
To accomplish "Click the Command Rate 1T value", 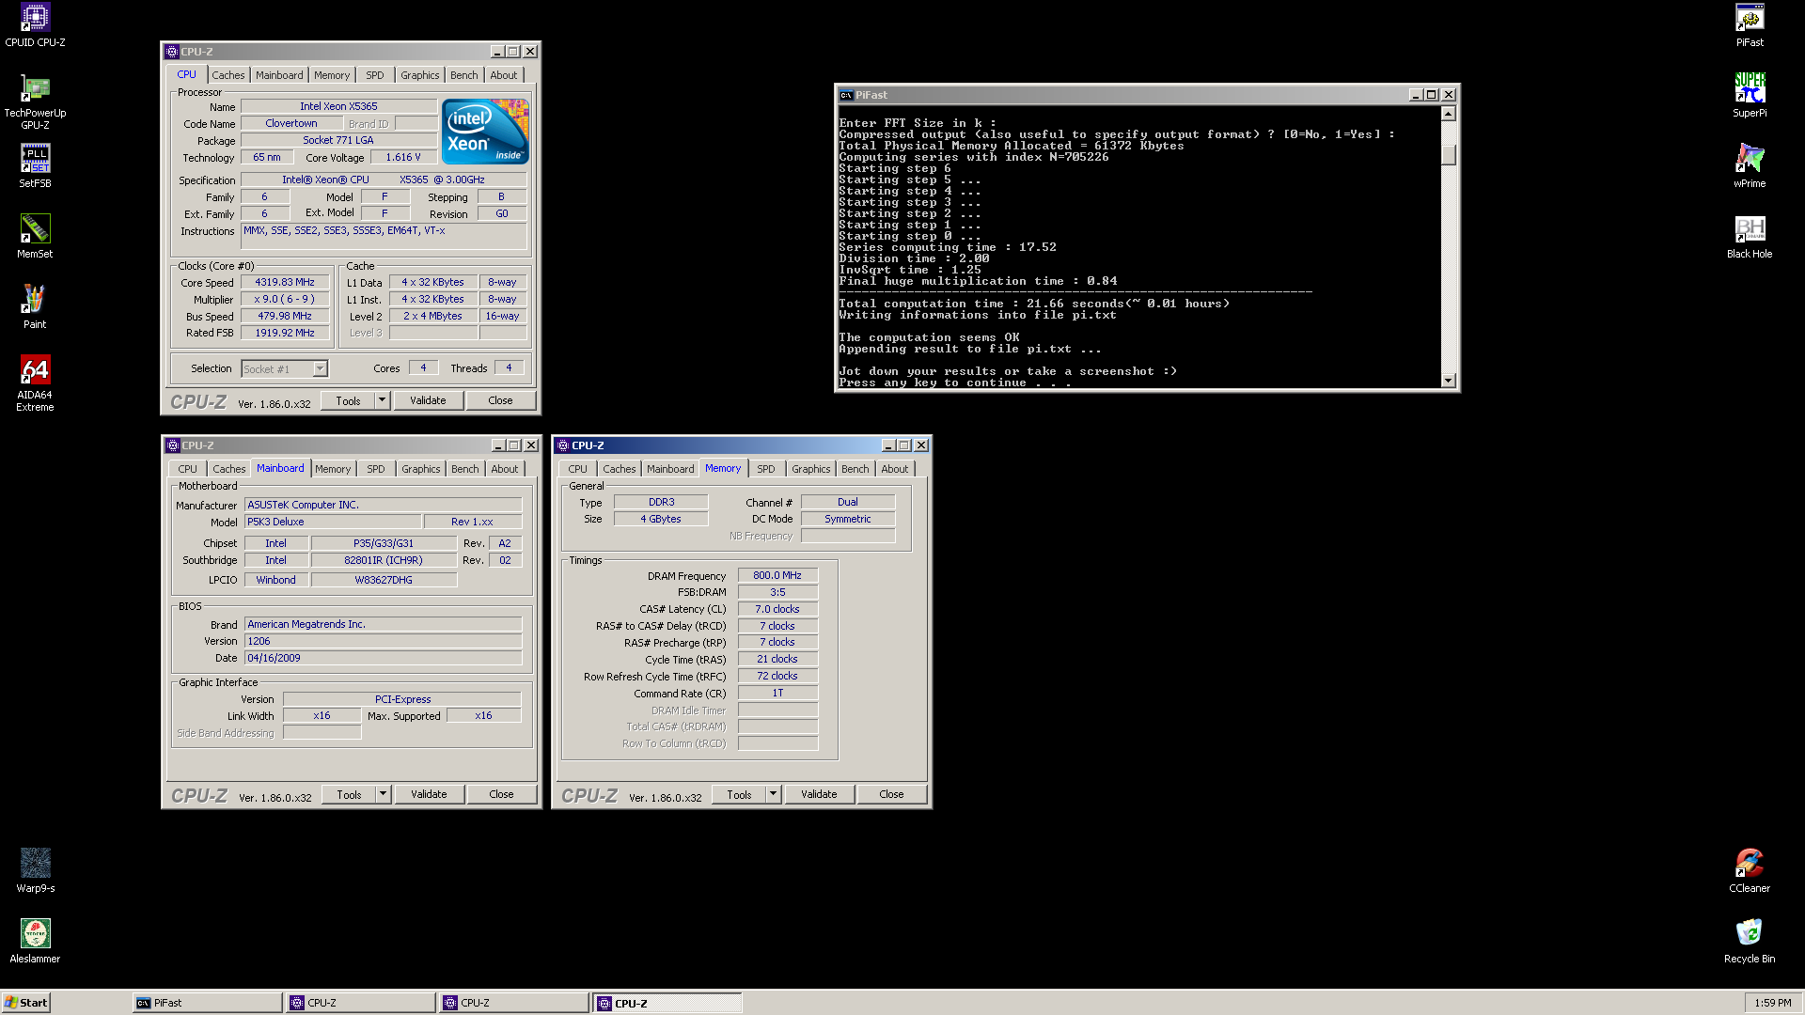I will point(777,693).
